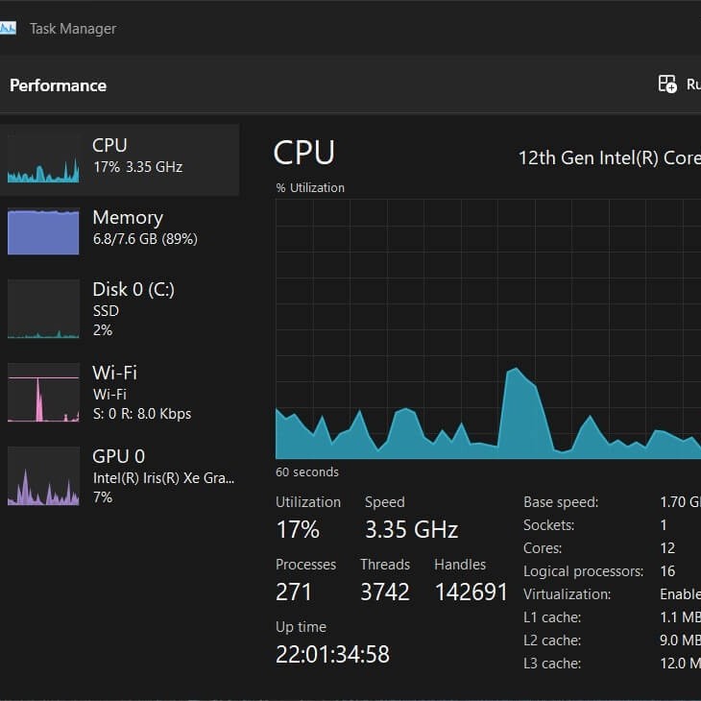Click the Processes label

click(x=305, y=565)
